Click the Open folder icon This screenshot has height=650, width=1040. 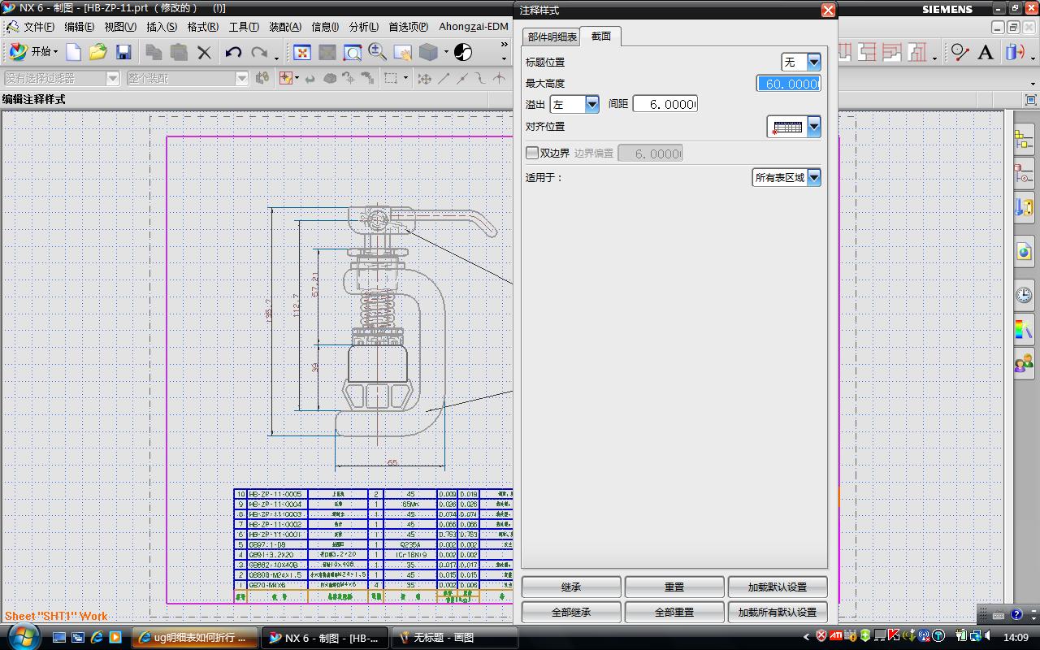pyautogui.click(x=97, y=53)
